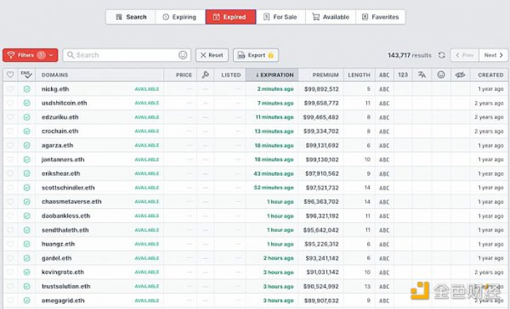Click the ENS verified column header
This screenshot has height=309, width=510.
pos(26,75)
